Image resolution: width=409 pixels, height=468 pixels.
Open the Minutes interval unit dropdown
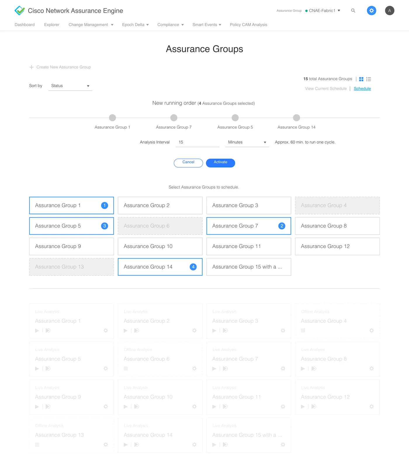coord(247,142)
